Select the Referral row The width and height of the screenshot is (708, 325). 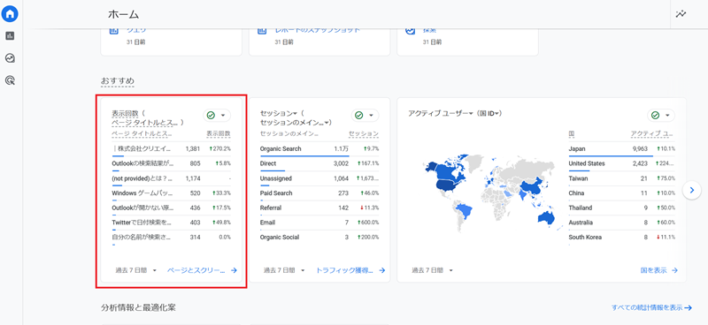coord(319,208)
